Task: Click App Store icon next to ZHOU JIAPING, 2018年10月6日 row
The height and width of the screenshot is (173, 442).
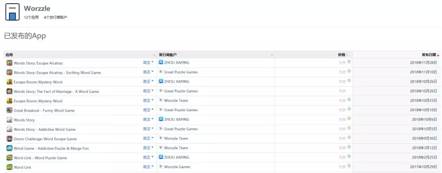Action: (161, 119)
